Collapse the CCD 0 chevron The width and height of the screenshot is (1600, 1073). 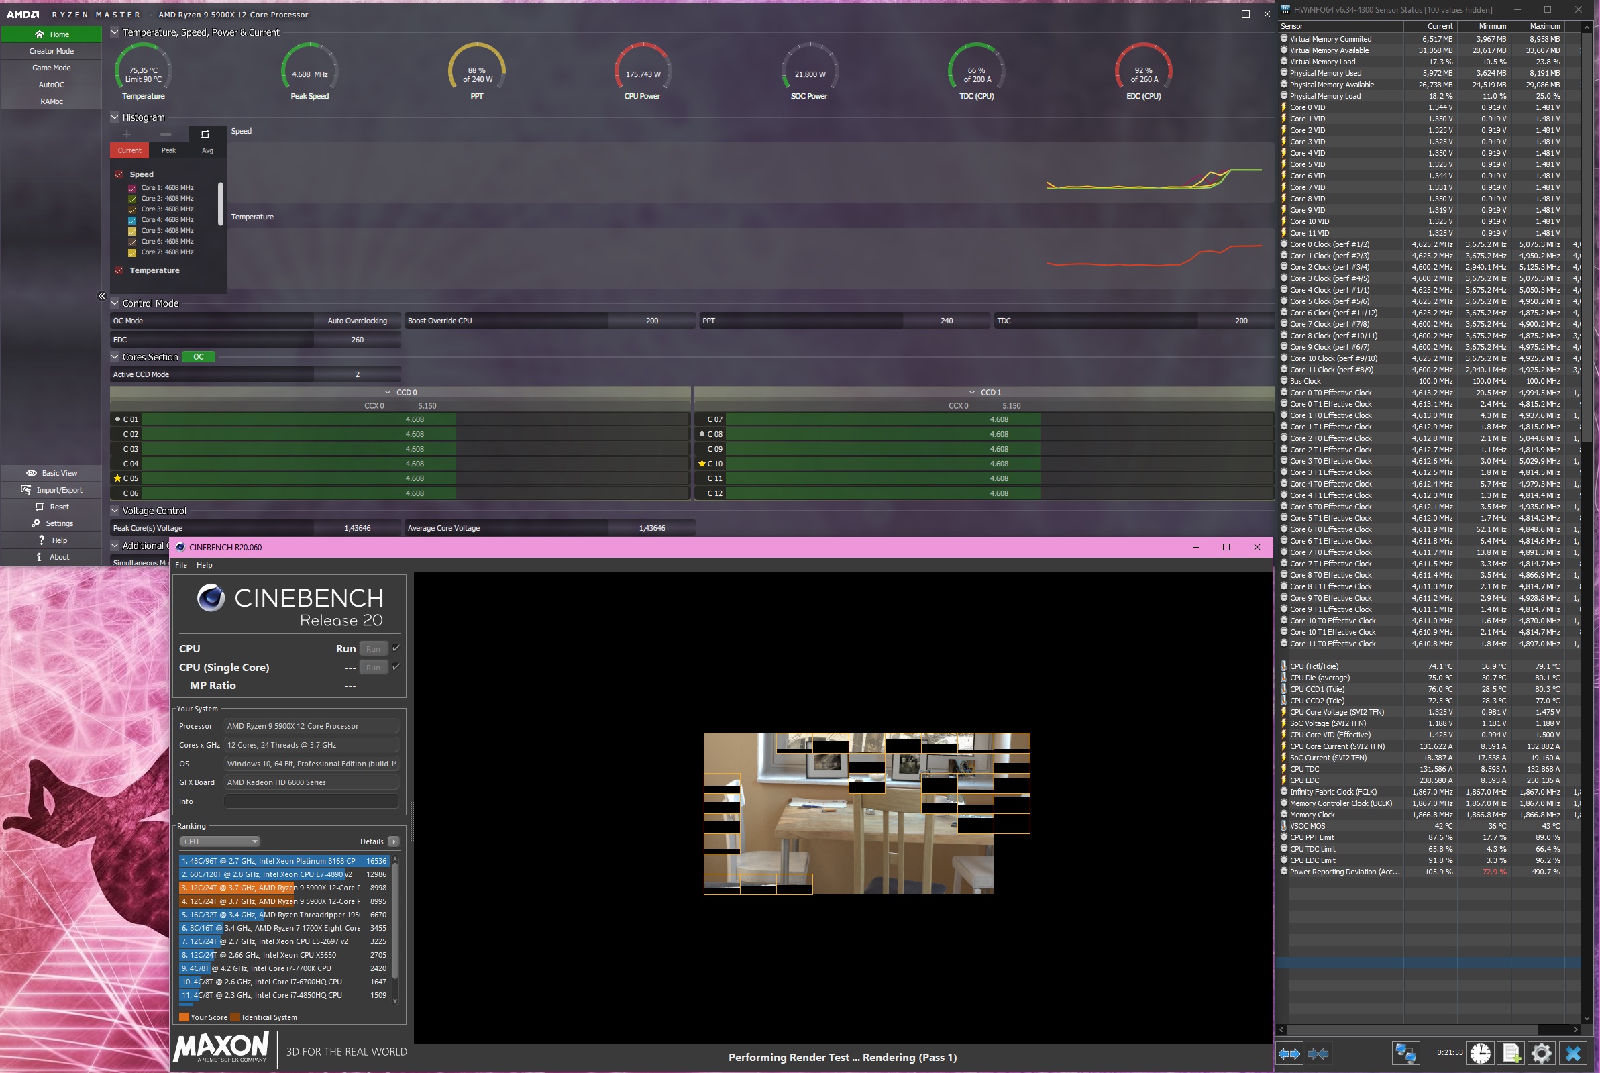coord(388,392)
